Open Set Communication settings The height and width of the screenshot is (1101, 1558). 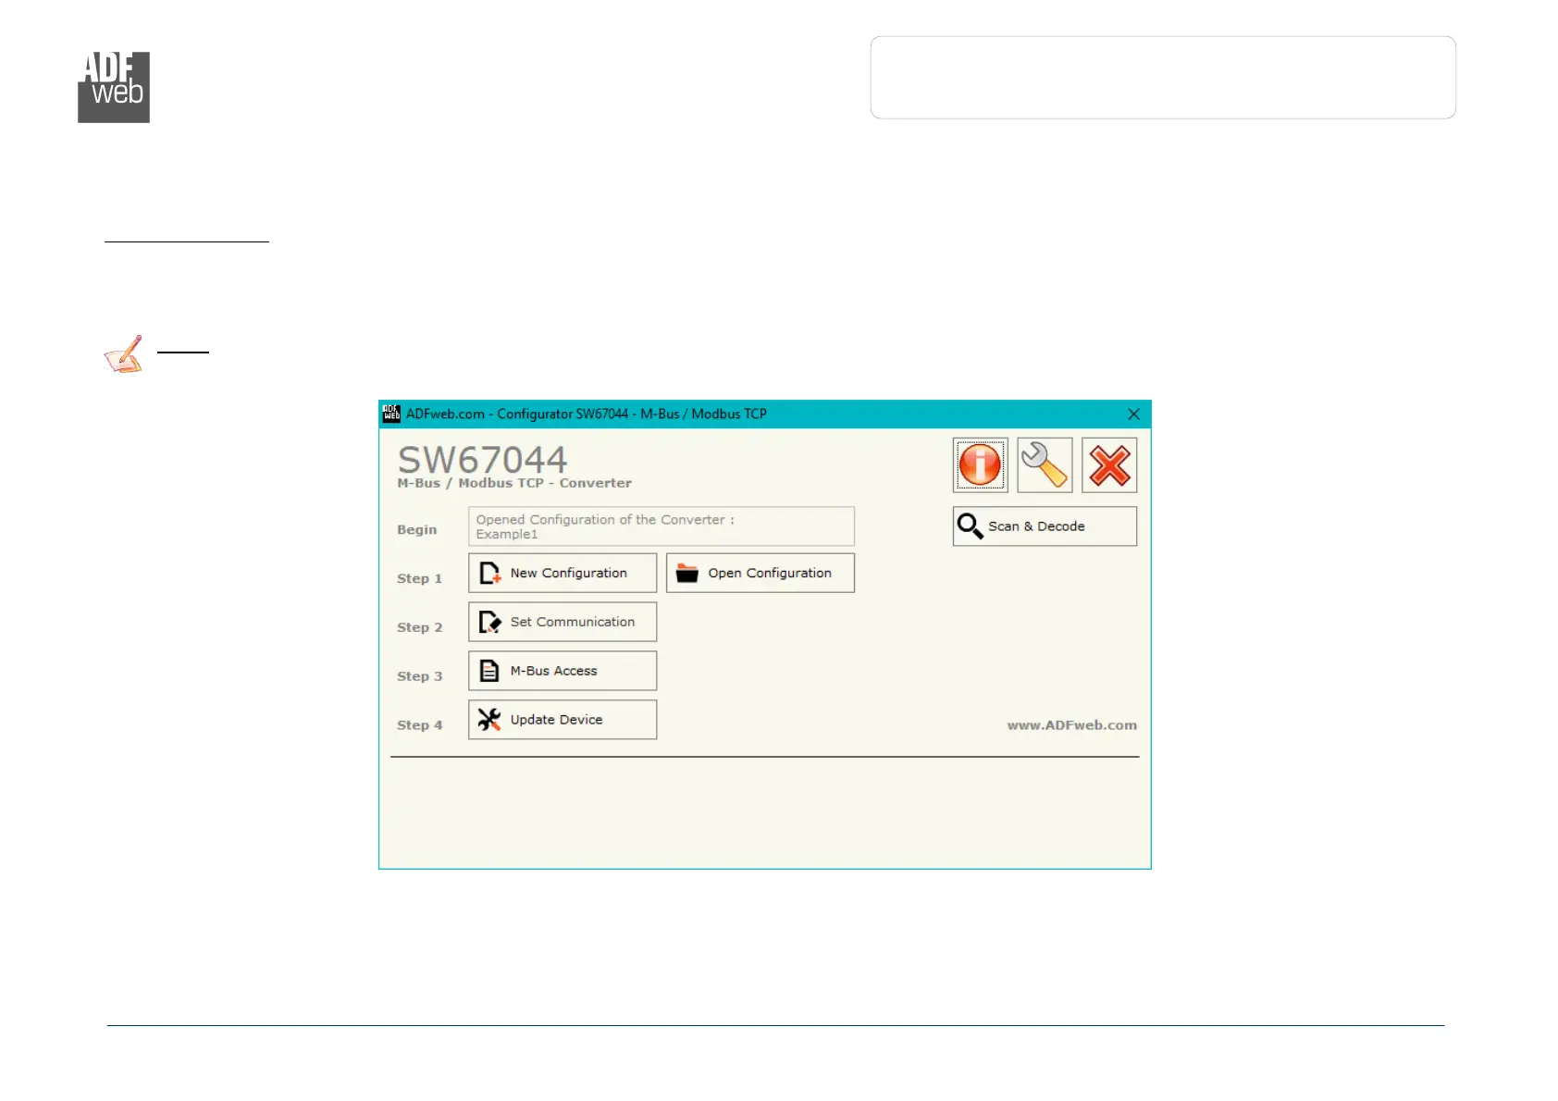coord(563,622)
